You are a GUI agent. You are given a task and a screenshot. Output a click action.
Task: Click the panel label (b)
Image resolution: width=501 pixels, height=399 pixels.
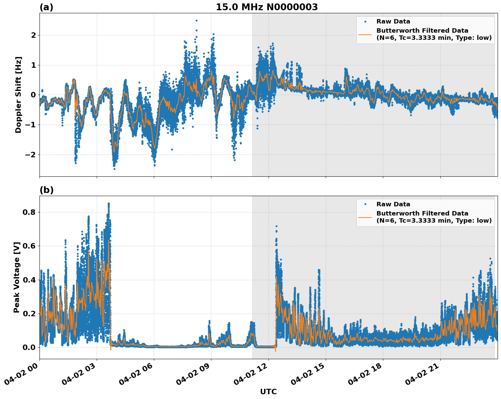(46, 190)
